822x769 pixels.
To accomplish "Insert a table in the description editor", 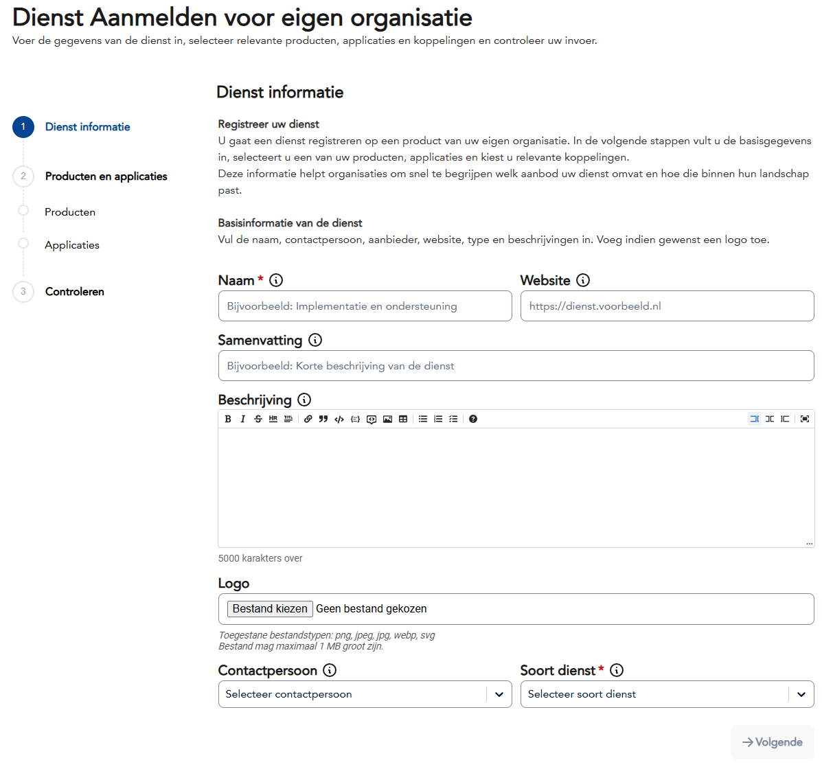I will coord(403,419).
